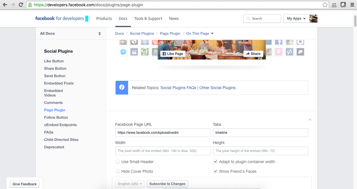This screenshot has width=357, height=189.
Task: Open Send Button in the sidebar
Action: click(55, 76)
